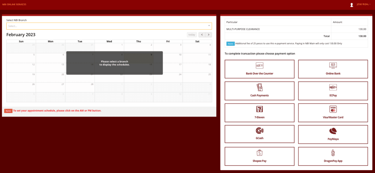
Task: Click 'Please select a branch' overlay message
Action: tap(115, 63)
